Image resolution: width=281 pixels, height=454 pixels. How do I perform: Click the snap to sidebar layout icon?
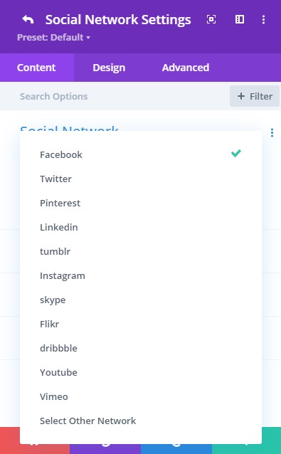pyautogui.click(x=240, y=19)
